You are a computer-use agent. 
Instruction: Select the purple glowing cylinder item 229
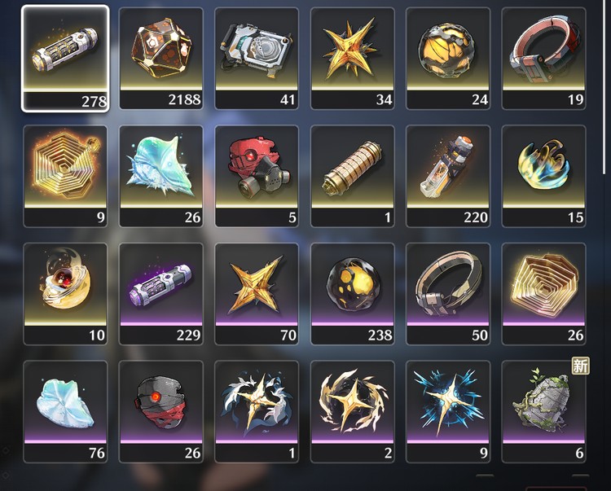(x=161, y=294)
